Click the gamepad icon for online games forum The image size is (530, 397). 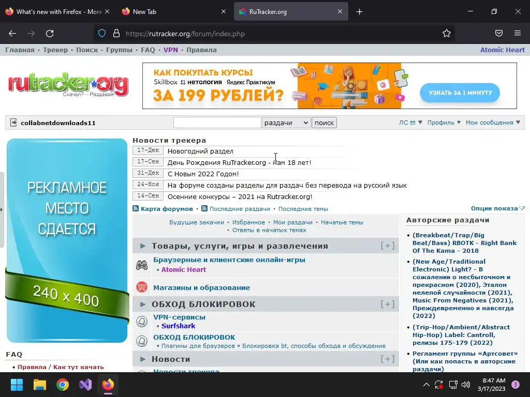click(142, 265)
